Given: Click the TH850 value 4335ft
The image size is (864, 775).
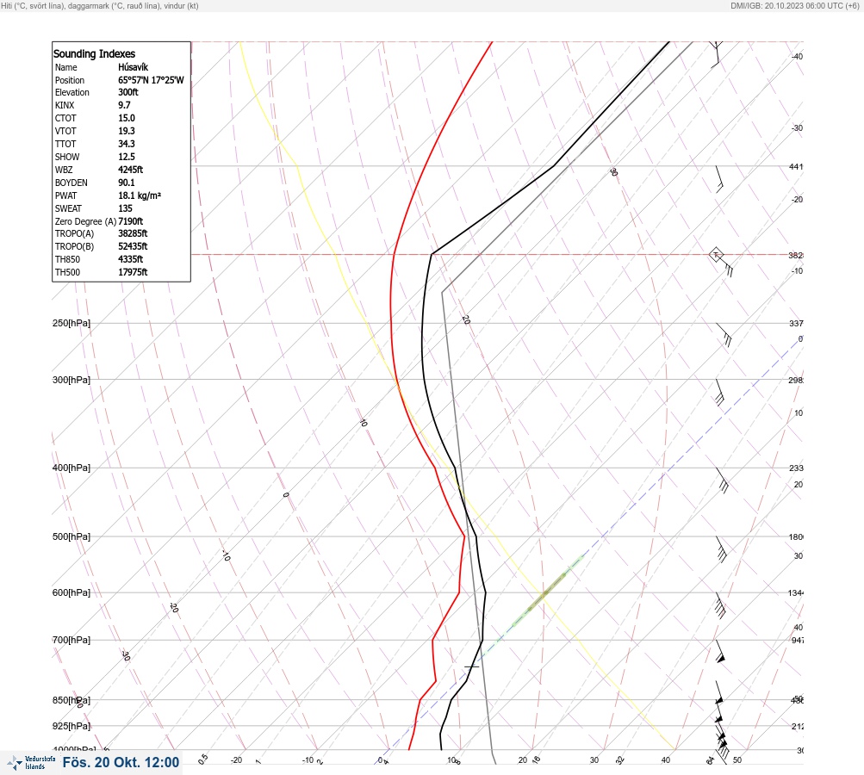Looking at the screenshot, I should pyautogui.click(x=131, y=259).
